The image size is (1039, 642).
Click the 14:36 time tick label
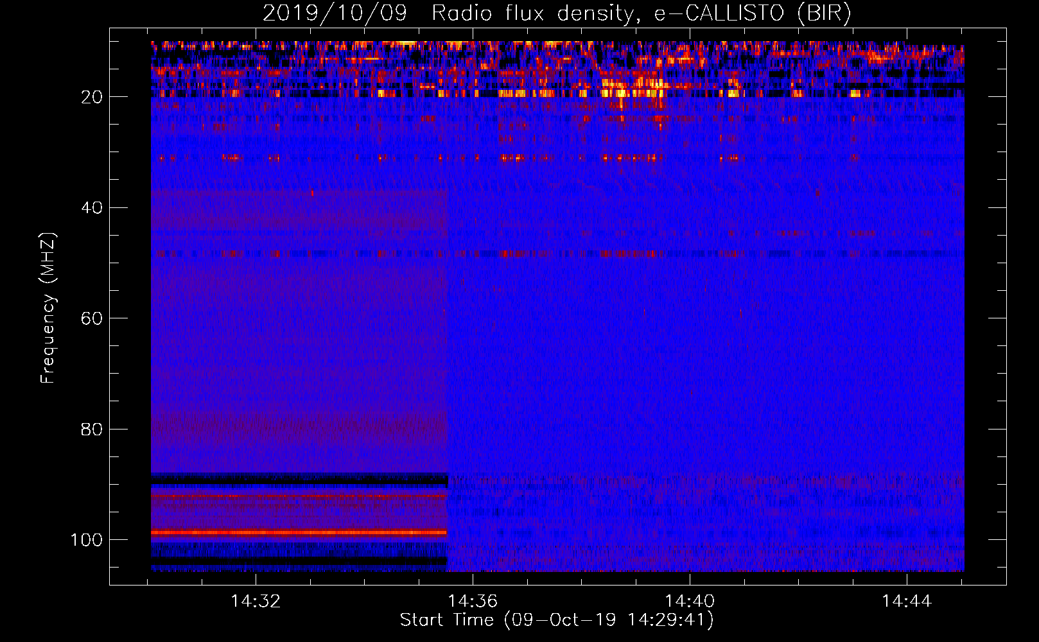pyautogui.click(x=473, y=602)
